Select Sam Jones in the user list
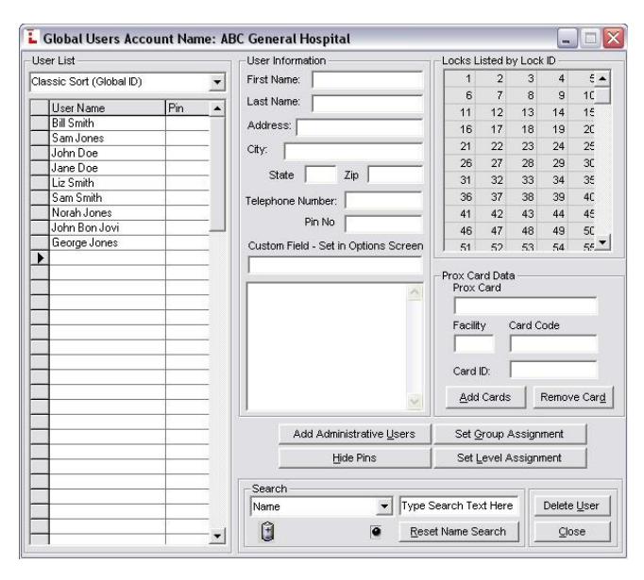This screenshot has height=580, width=644. coord(108,139)
